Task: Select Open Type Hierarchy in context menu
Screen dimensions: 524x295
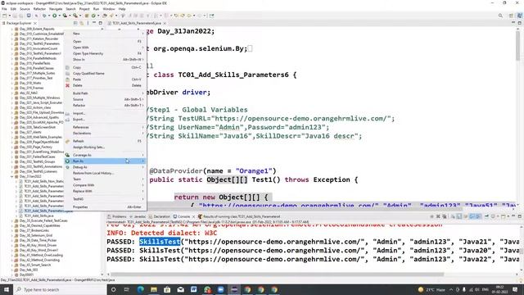Action: [106, 53]
